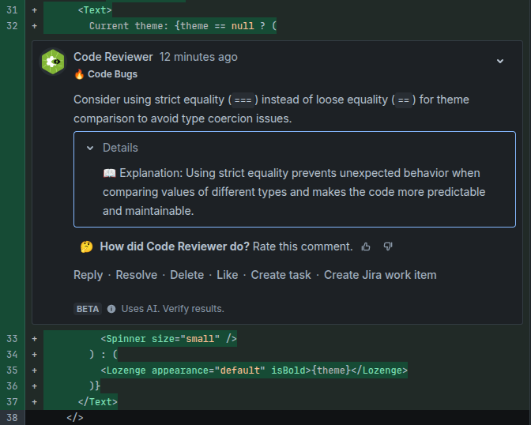Click the book icon before Explanation
The height and width of the screenshot is (425, 531).
pyautogui.click(x=110, y=173)
